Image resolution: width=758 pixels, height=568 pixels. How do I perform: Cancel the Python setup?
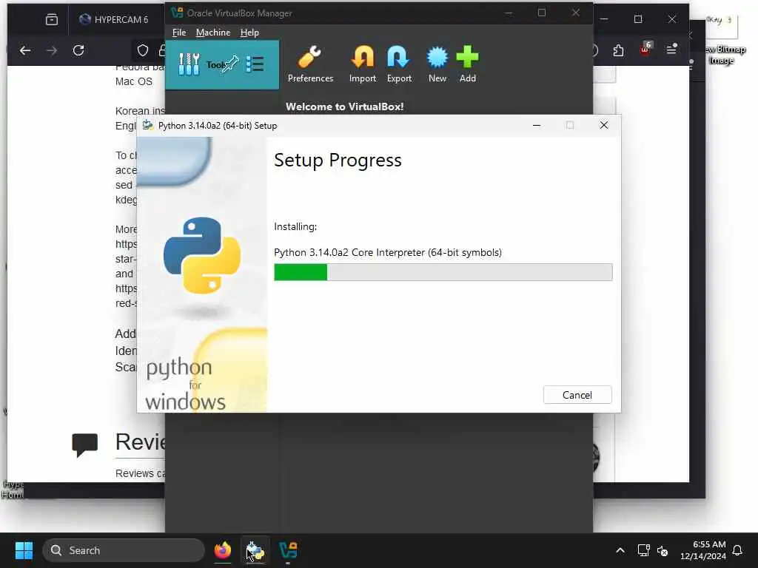[x=577, y=395]
